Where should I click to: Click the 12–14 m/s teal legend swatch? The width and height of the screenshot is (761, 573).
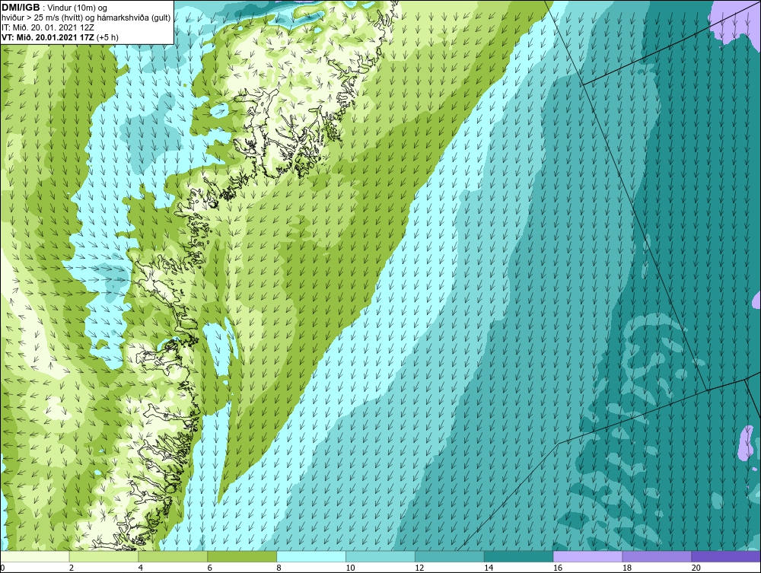click(450, 556)
